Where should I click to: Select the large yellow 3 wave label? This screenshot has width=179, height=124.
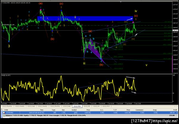9,46
